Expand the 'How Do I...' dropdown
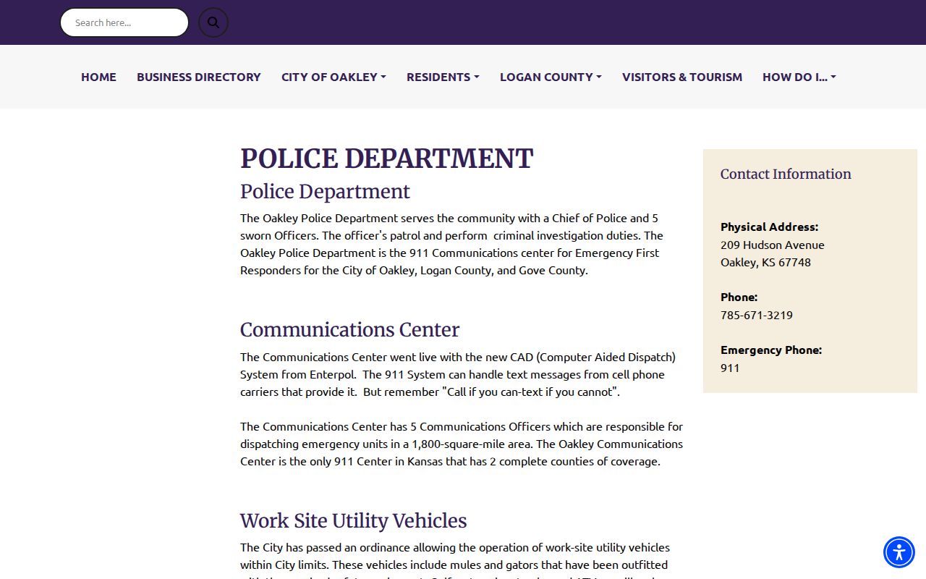This screenshot has height=579, width=926. click(x=799, y=77)
